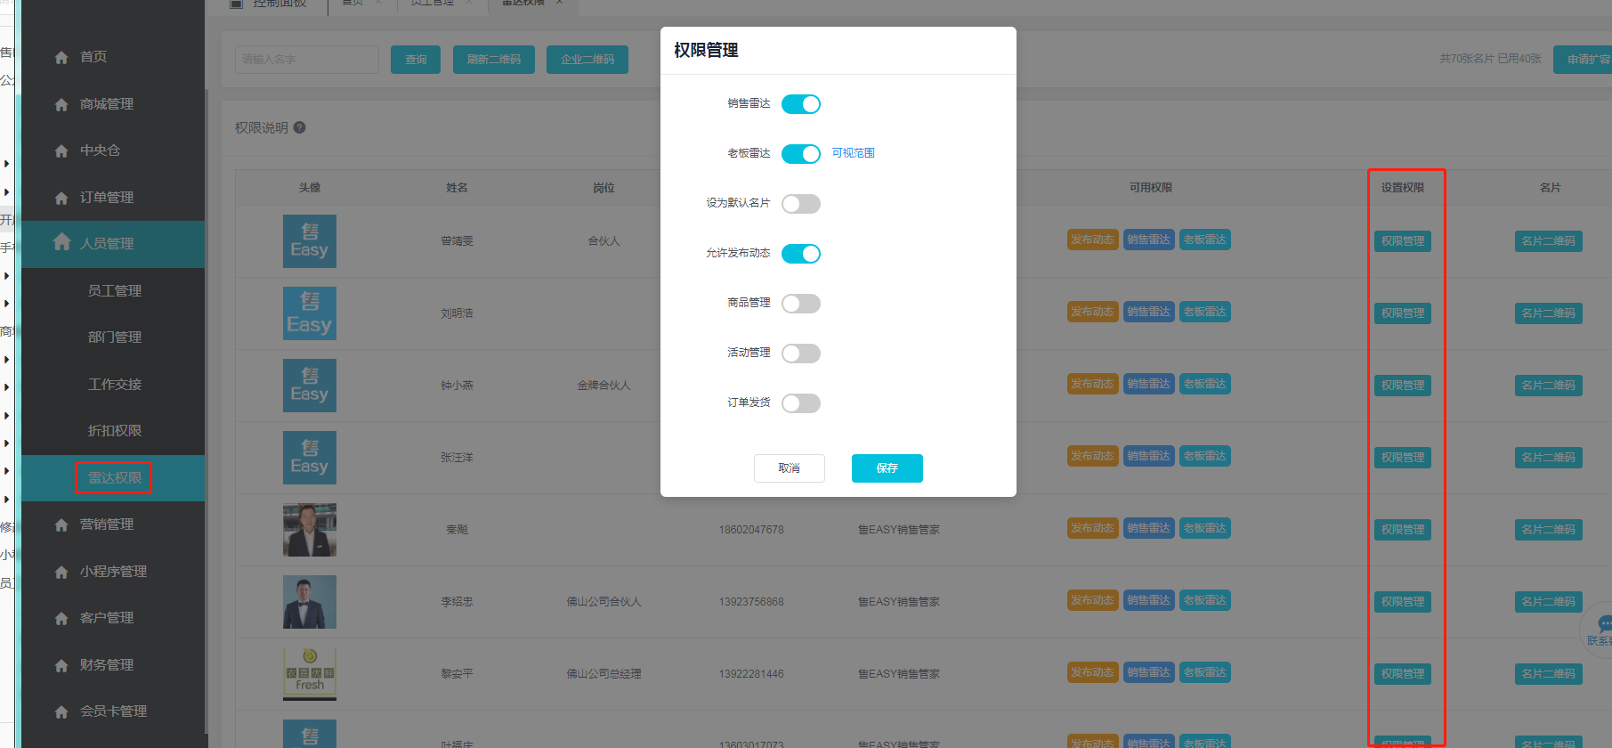
Task: Click the 取消 button in the dialog
Action: tap(790, 468)
